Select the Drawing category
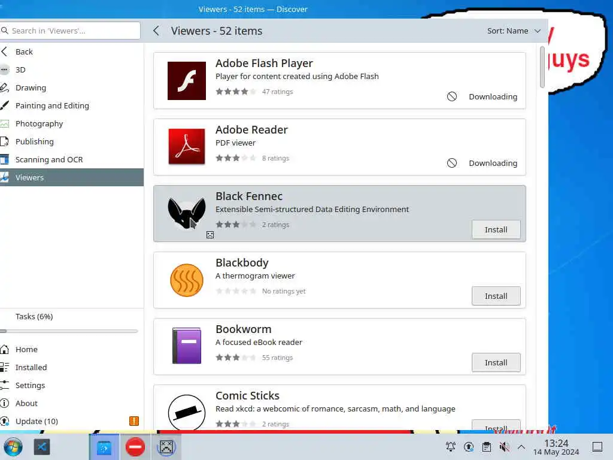The width and height of the screenshot is (613, 460). (72, 87)
